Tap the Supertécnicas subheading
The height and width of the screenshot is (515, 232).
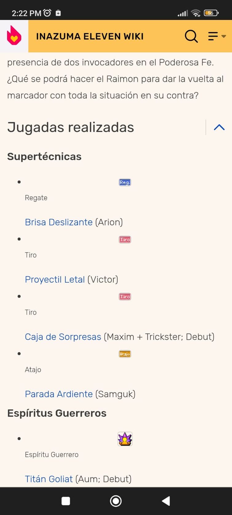click(x=44, y=157)
